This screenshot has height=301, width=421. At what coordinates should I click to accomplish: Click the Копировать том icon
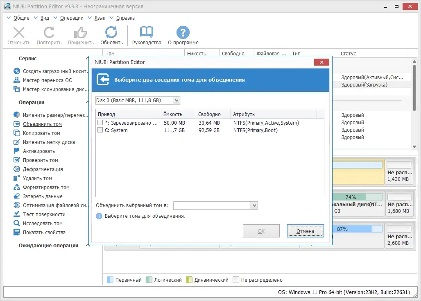(x=17, y=133)
